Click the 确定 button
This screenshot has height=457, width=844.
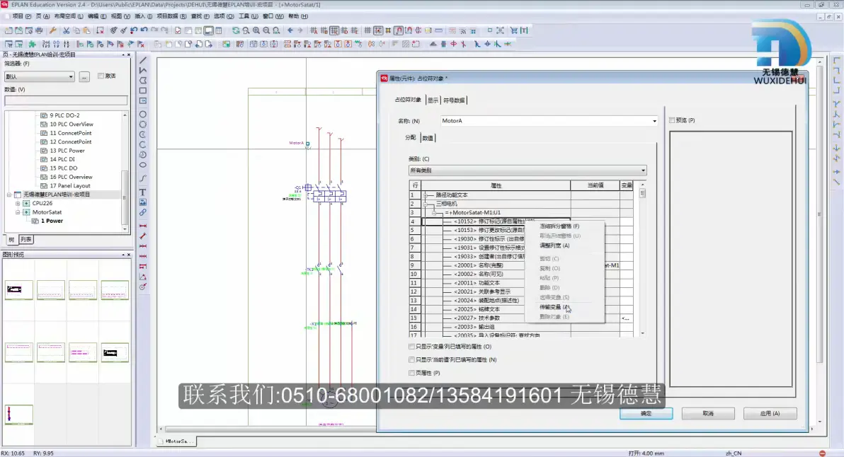(x=646, y=413)
